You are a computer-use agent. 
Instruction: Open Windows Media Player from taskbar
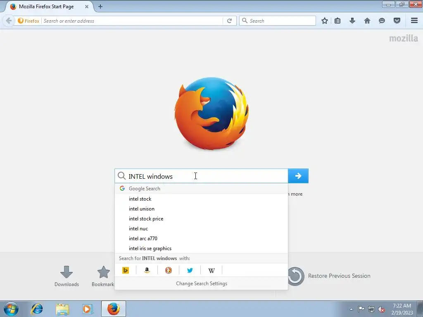pyautogui.click(x=88, y=309)
